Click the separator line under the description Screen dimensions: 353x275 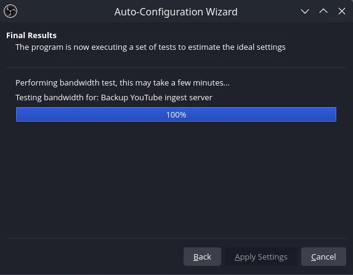point(176,67)
